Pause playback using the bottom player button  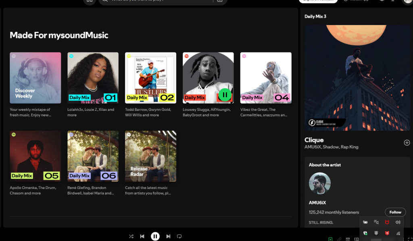[155, 236]
